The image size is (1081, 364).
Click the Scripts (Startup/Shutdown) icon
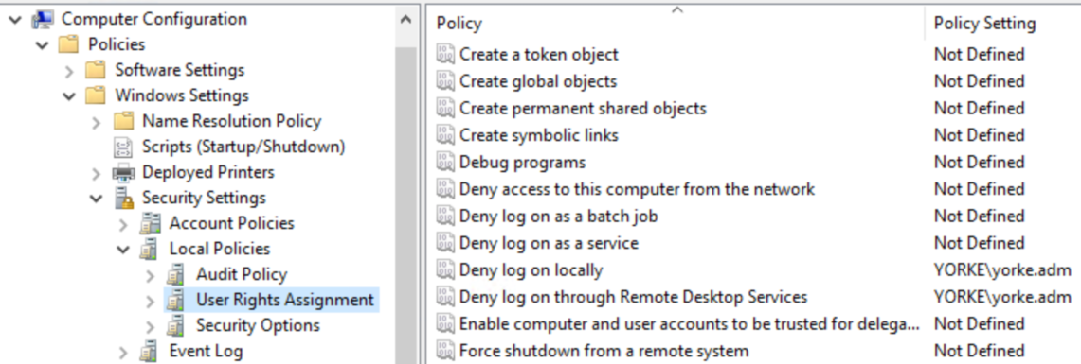[123, 147]
